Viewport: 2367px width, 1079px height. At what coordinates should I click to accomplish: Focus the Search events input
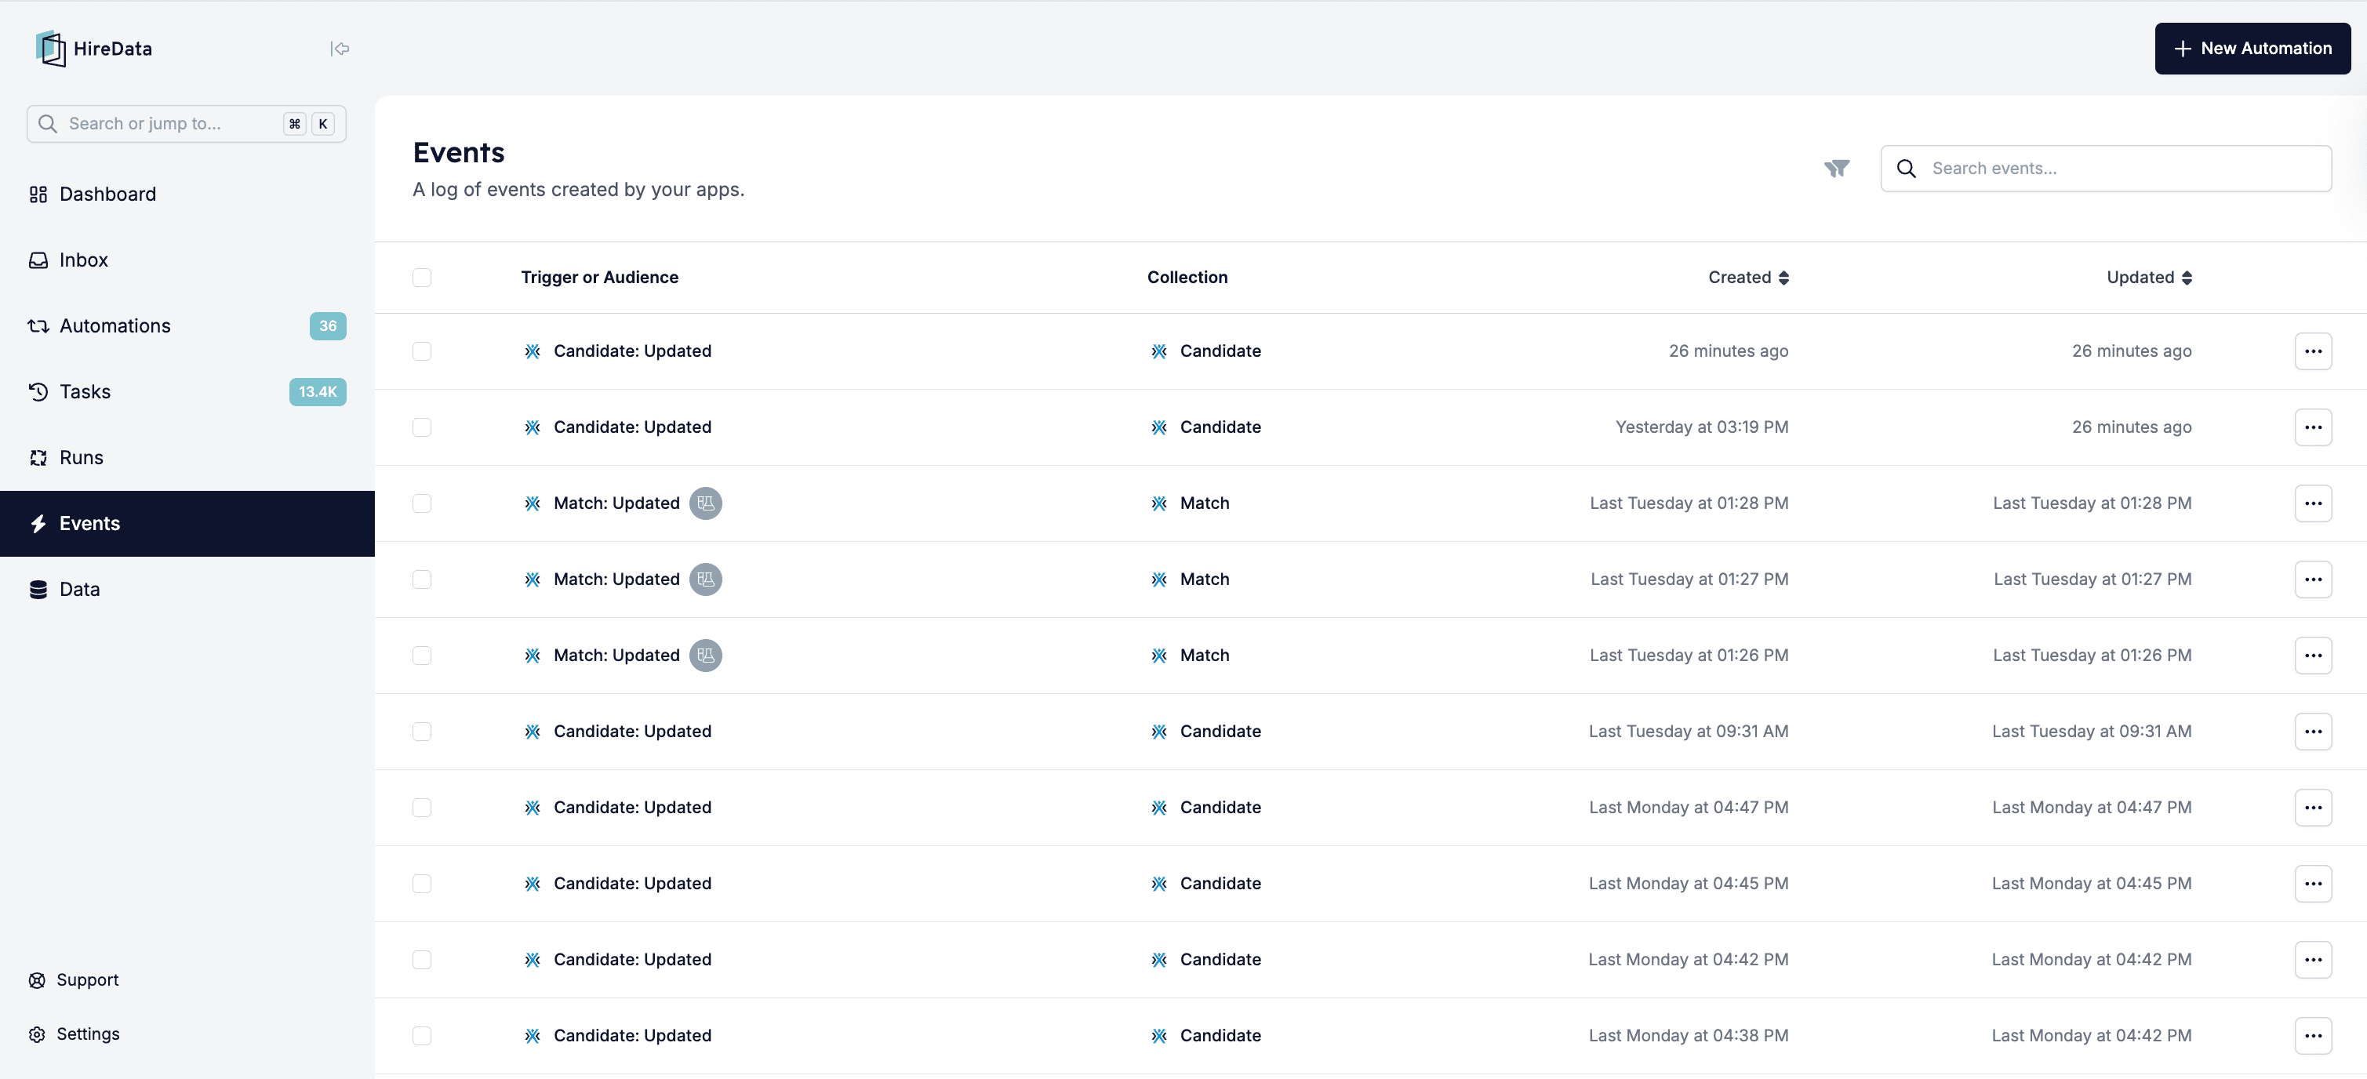pos(2106,168)
